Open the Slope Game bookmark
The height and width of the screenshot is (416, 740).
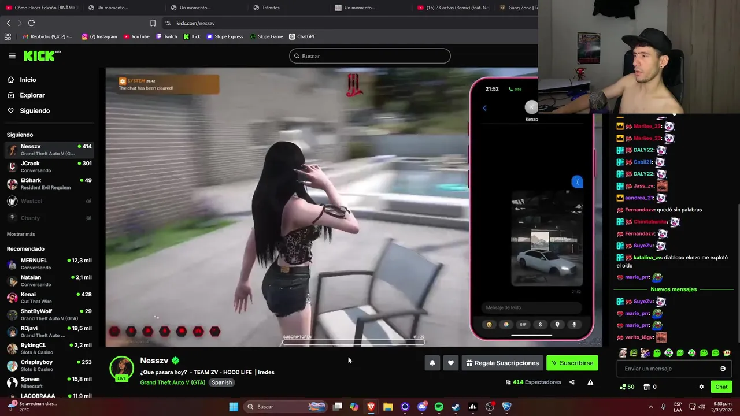267,36
